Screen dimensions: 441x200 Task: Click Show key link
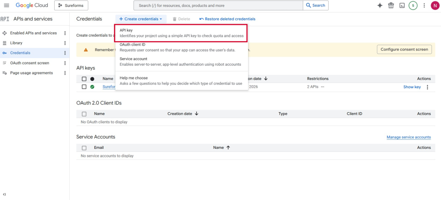click(412, 87)
